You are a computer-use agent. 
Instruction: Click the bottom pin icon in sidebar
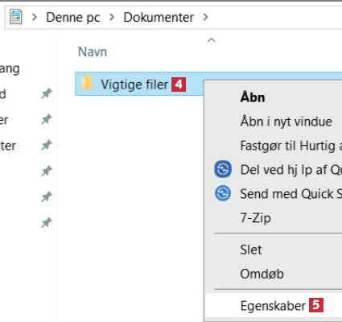(46, 223)
